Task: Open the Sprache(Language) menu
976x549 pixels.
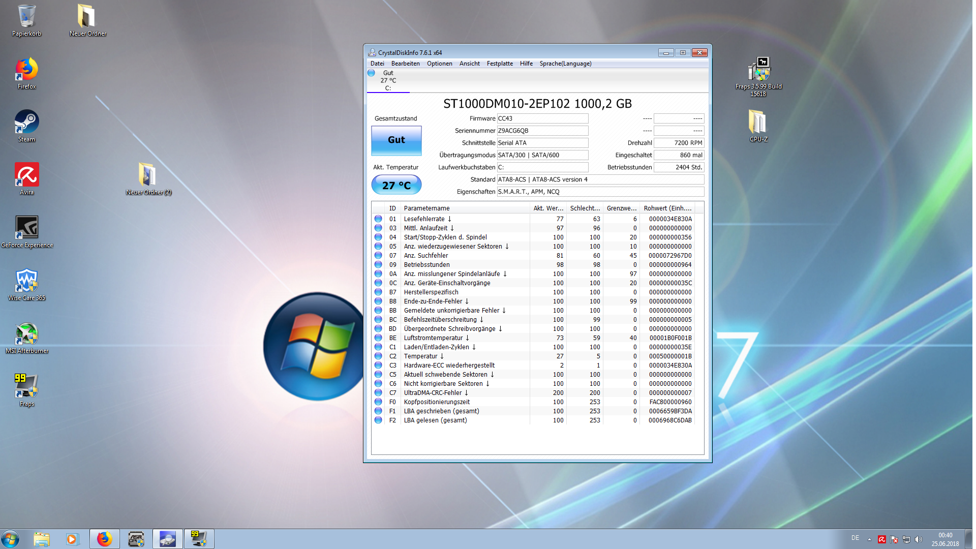Action: tap(565, 64)
